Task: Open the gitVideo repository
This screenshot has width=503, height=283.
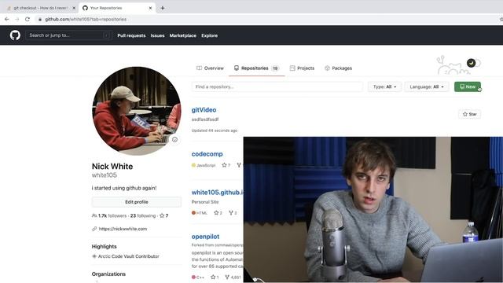Action: pos(204,110)
